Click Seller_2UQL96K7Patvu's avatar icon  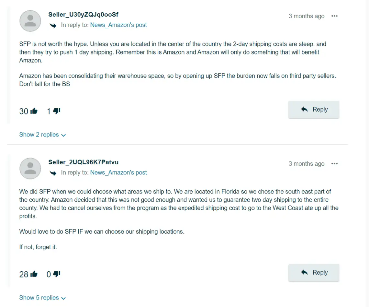pos(30,169)
